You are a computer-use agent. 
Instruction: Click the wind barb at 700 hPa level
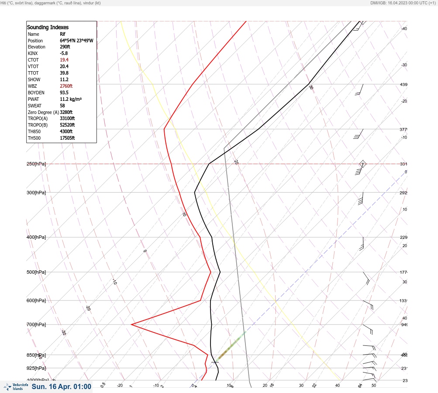click(x=368, y=329)
